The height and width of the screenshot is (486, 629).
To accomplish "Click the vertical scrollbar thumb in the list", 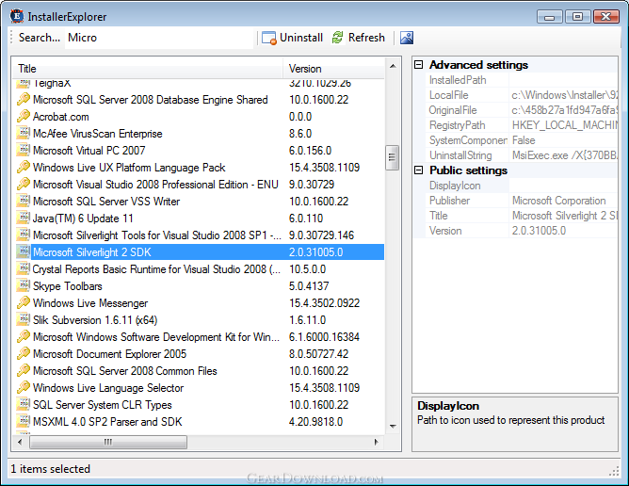I will pos(393,157).
